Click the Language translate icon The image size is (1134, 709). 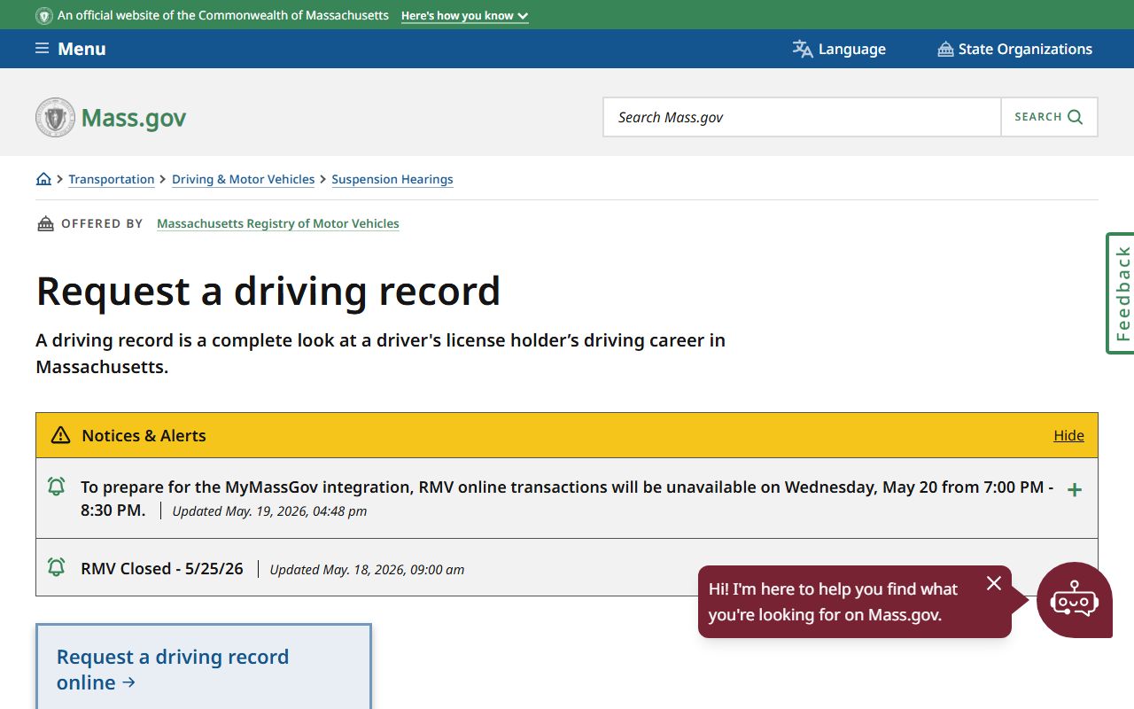(x=803, y=49)
